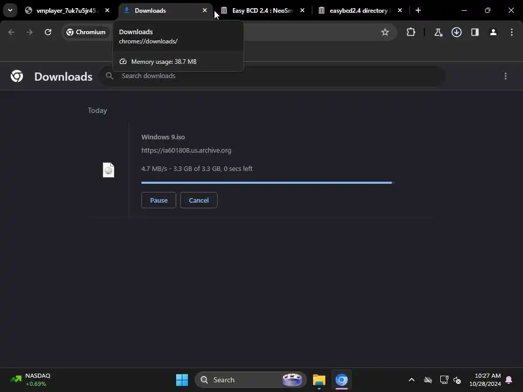Click the Windows 9.iso file name

tap(163, 137)
